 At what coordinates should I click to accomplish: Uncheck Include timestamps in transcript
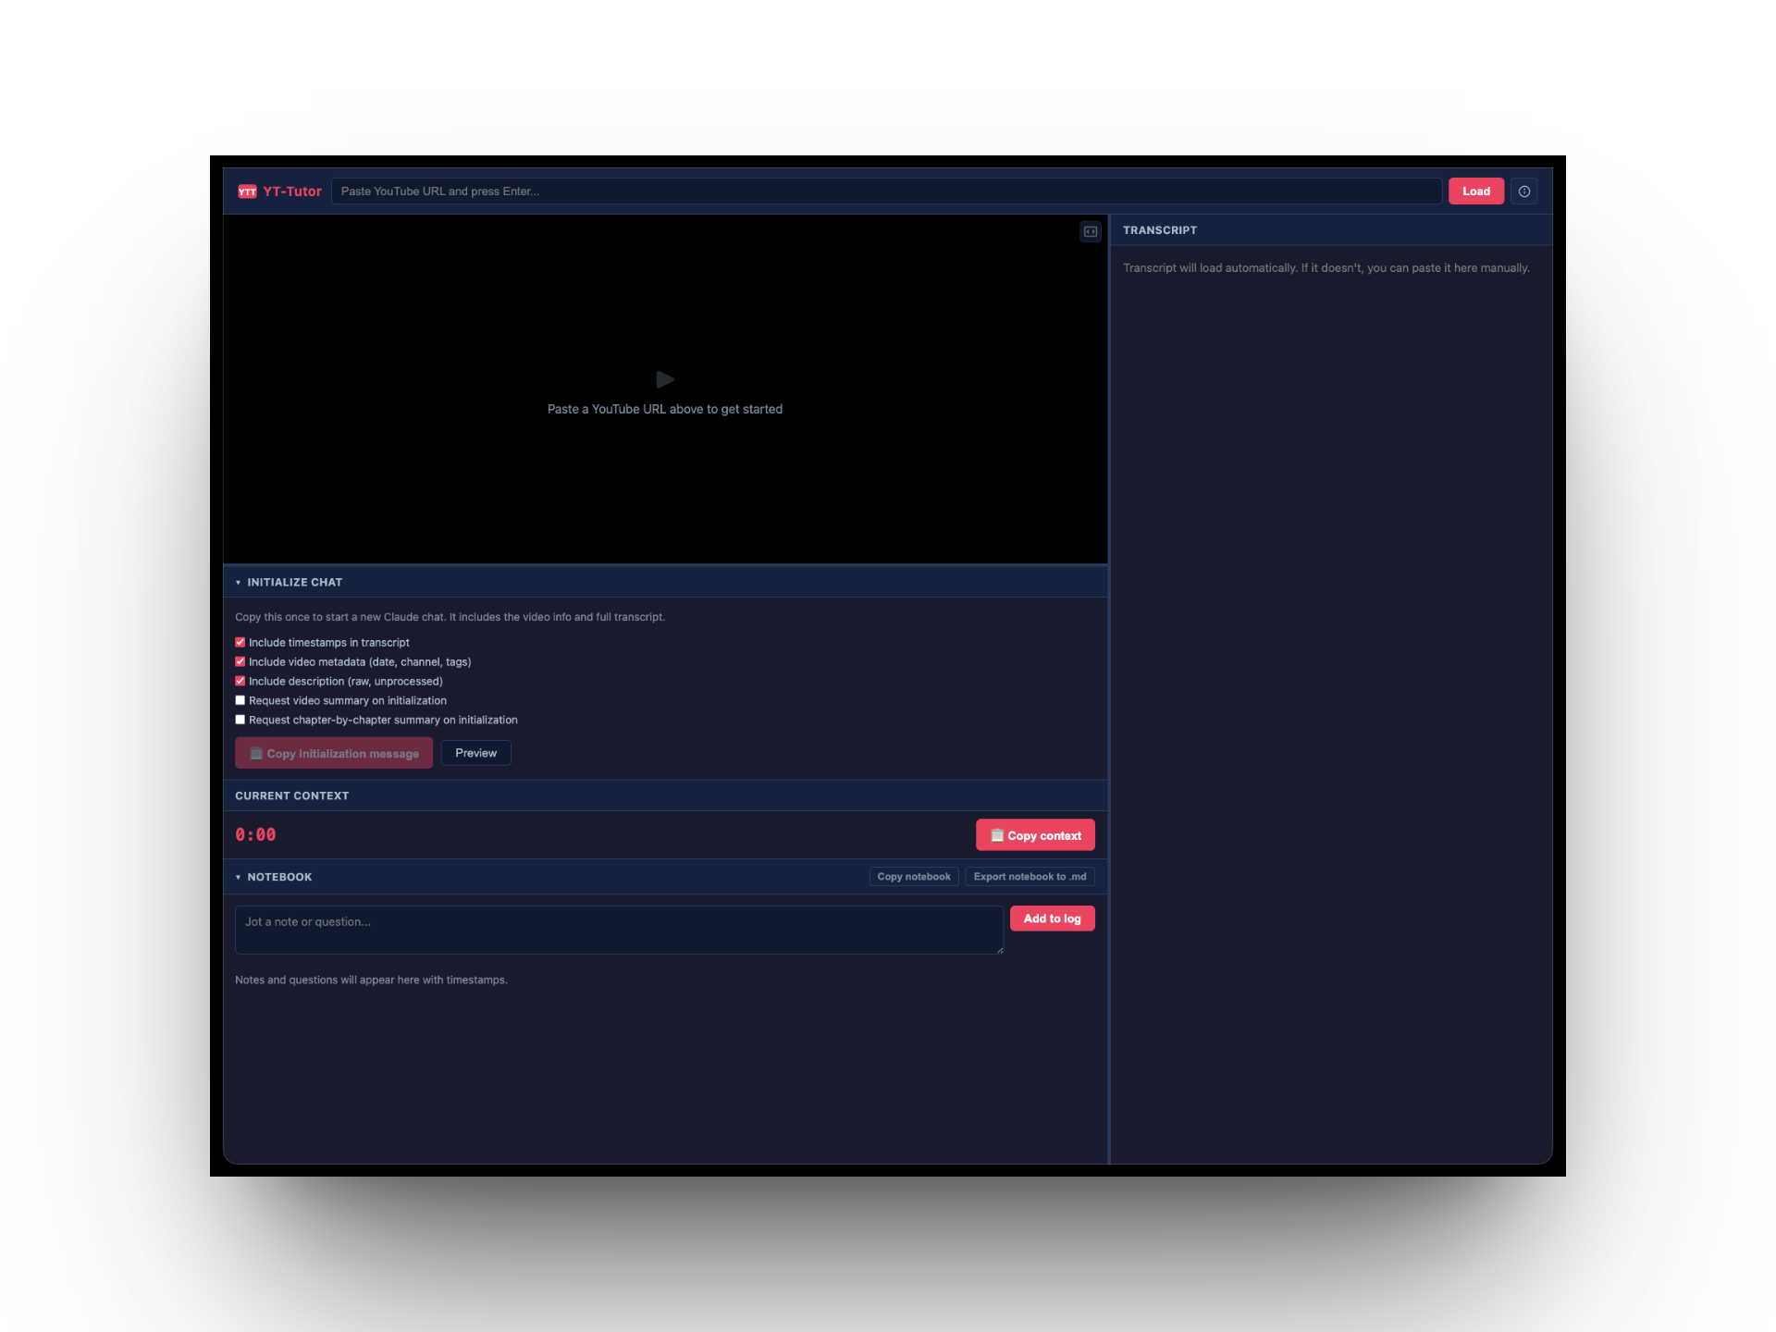pyautogui.click(x=240, y=642)
